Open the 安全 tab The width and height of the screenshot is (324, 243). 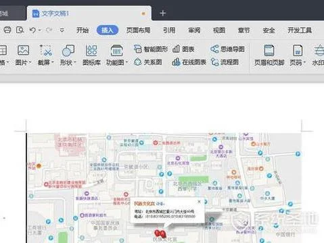(x=269, y=30)
